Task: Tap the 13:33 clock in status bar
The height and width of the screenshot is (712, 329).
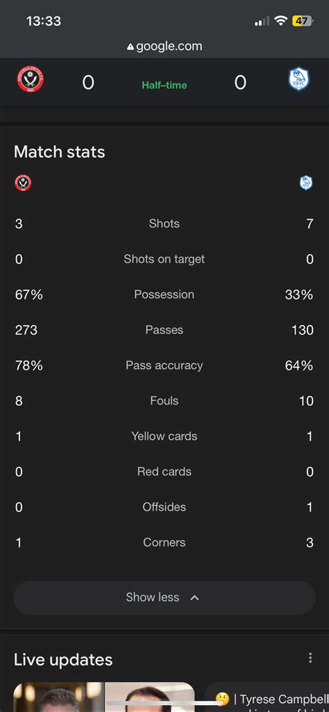Action: coord(44,21)
